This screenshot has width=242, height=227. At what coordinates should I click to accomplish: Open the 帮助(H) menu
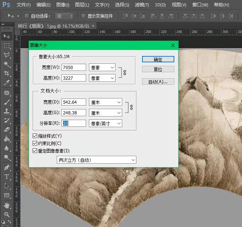pyautogui.click(x=221, y=5)
